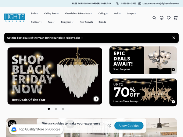Open the search magnifier icon

click(x=154, y=18)
